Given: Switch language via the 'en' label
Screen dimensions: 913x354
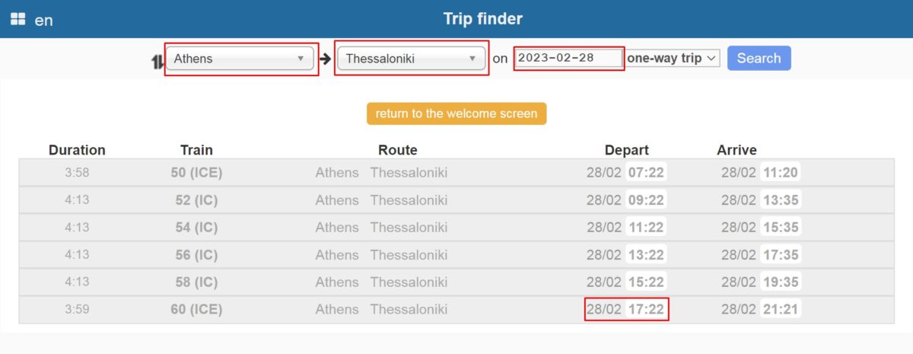Looking at the screenshot, I should tap(44, 21).
